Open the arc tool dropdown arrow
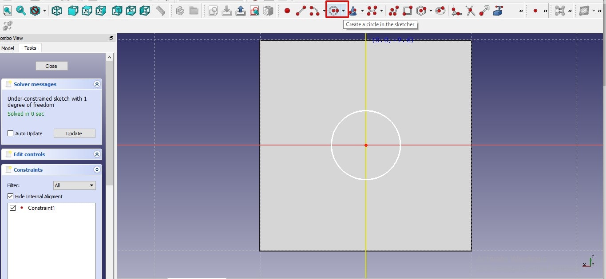This screenshot has width=606, height=279. click(324, 11)
